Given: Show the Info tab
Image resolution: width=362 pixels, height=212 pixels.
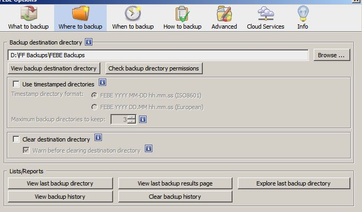Looking at the screenshot, I should click(x=303, y=18).
